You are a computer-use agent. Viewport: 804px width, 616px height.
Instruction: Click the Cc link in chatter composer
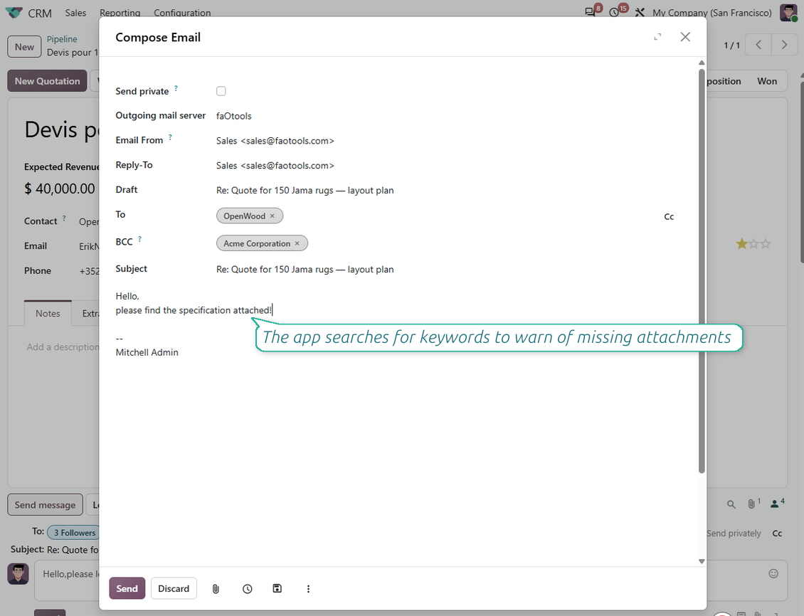(777, 533)
